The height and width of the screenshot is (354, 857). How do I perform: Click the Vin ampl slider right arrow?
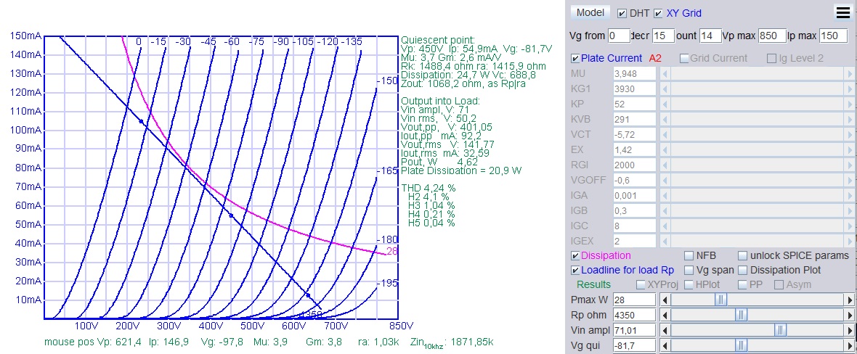(850, 330)
